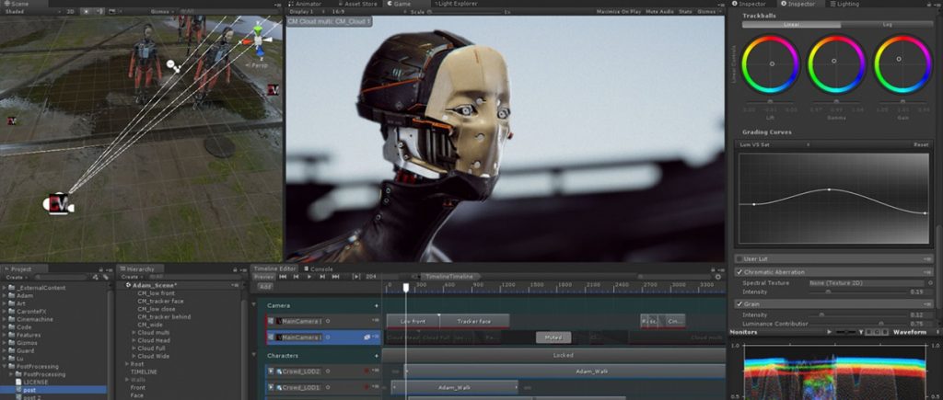943x400 pixels.
Task: Expand the Cloud multi hierarchy item
Action: (x=134, y=332)
